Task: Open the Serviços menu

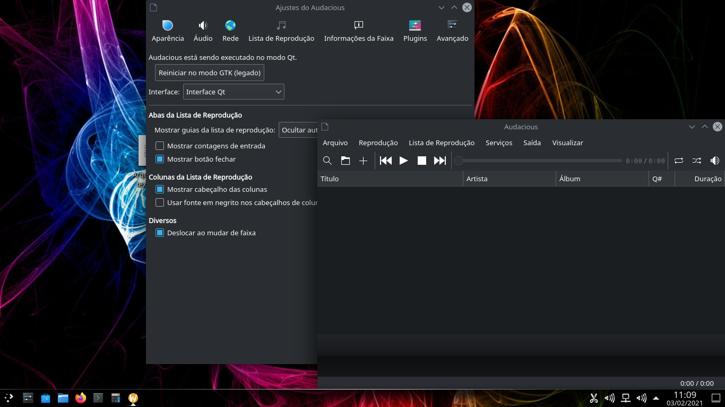Action: 498,143
